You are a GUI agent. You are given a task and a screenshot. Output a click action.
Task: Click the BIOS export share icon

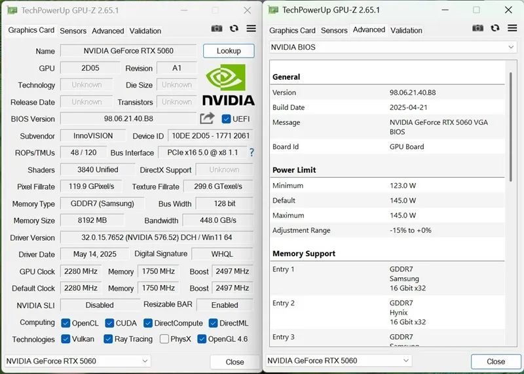click(207, 118)
